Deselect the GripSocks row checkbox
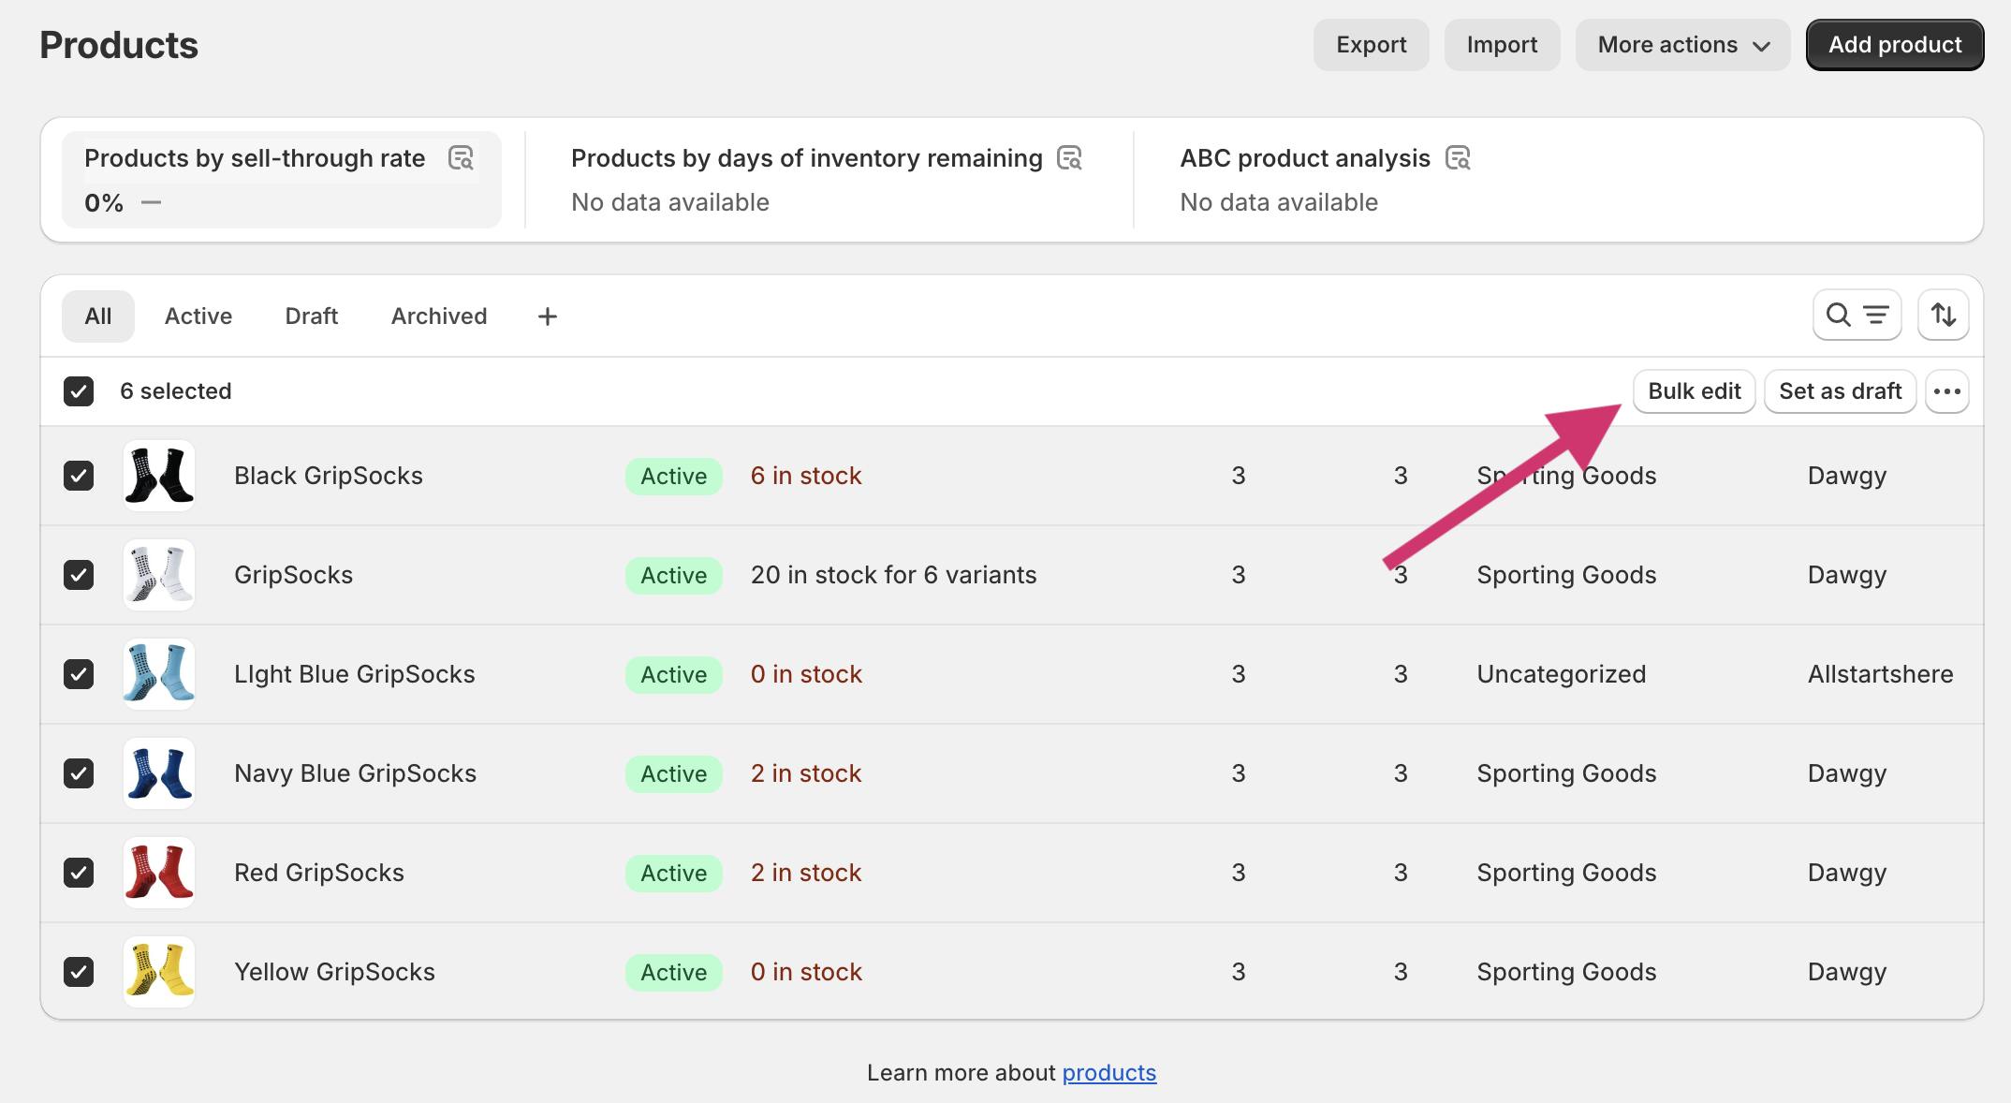2011x1103 pixels. 79,575
